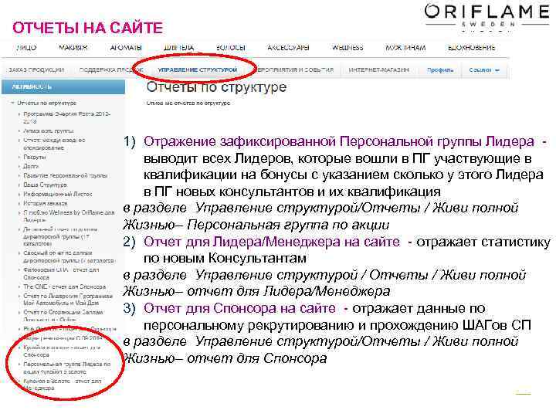Open the ЛИЦО category

26,48
